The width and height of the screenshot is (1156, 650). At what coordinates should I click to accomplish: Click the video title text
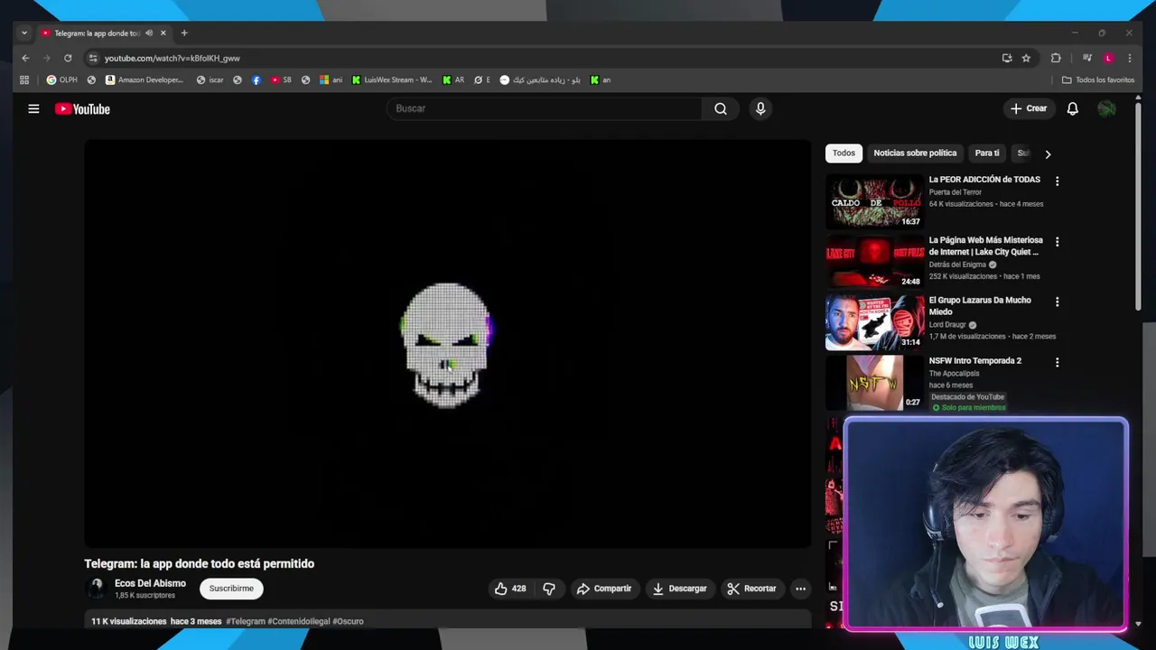tap(200, 563)
